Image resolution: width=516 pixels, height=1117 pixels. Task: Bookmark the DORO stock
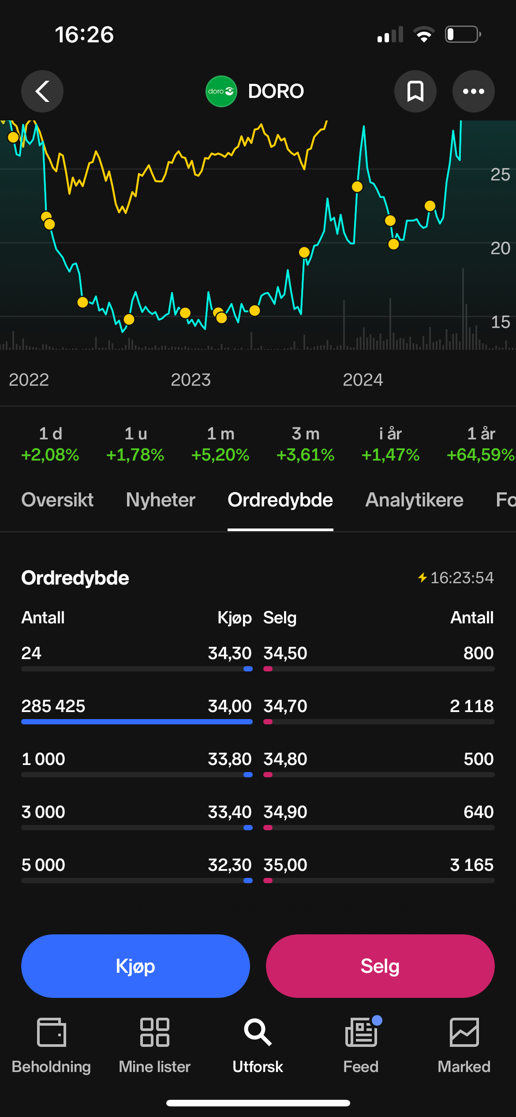tap(415, 91)
